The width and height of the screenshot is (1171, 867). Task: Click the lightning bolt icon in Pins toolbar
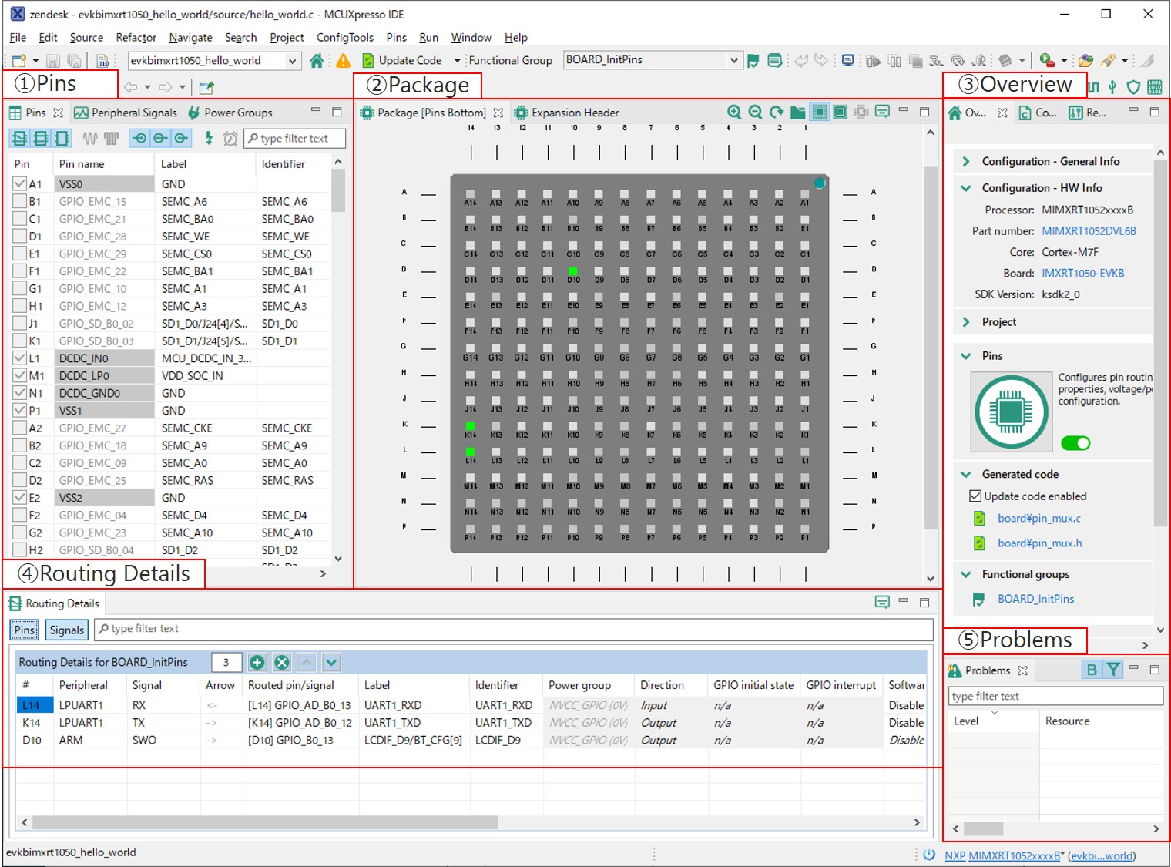coord(209,138)
